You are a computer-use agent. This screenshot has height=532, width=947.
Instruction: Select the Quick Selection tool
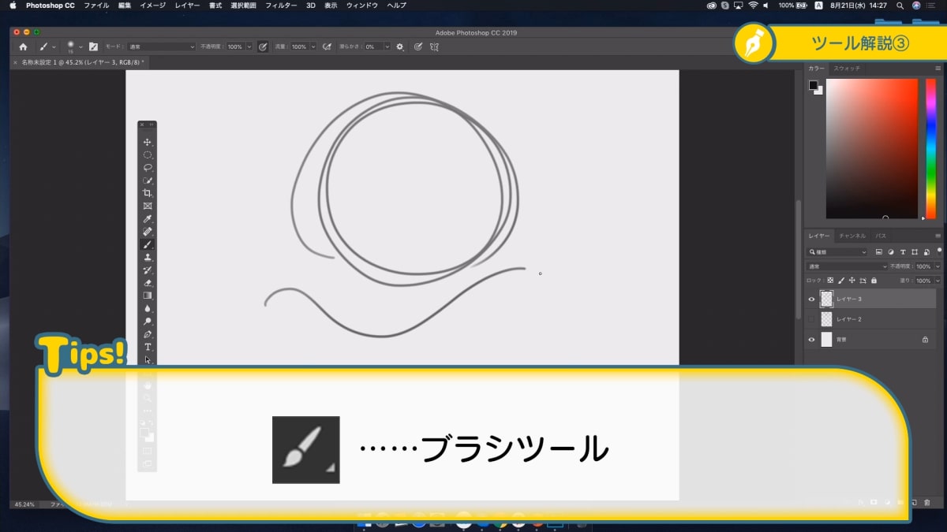click(148, 180)
